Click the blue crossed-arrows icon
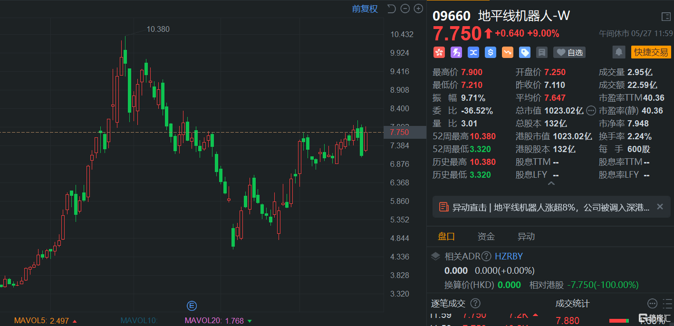Screen dimensions: 674x326 (x=473, y=52)
